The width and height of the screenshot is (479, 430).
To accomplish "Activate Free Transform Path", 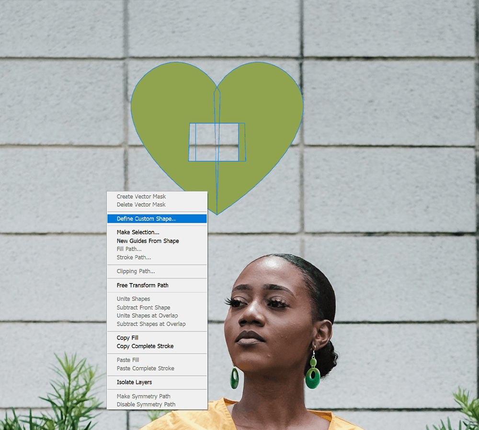I will pos(157,285).
